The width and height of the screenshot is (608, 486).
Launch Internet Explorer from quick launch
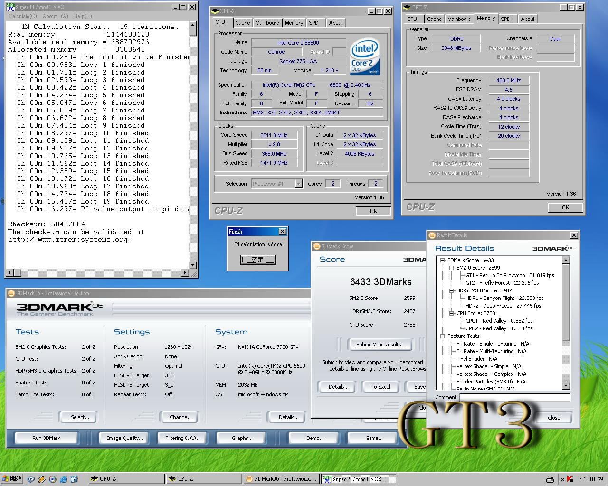[x=63, y=479]
